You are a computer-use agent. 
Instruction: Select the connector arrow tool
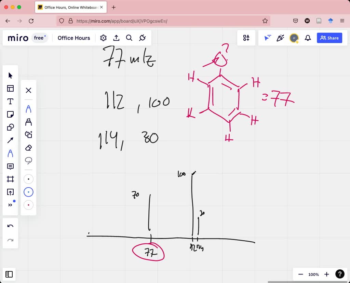10,140
